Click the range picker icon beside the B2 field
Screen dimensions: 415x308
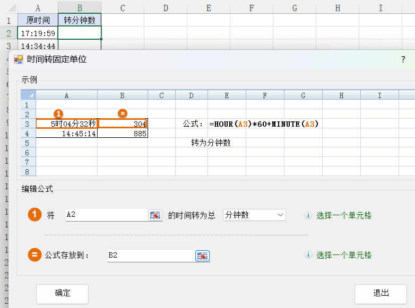click(203, 256)
